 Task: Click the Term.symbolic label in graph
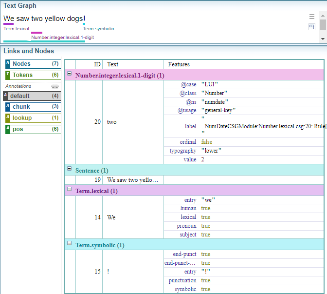pyautogui.click(x=98, y=29)
